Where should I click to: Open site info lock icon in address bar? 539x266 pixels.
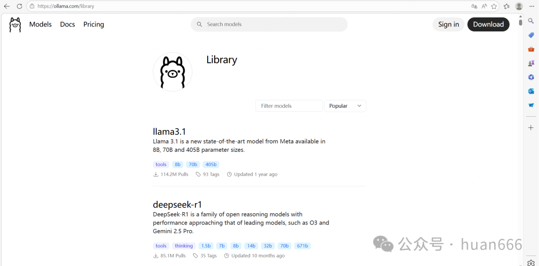(32, 6)
